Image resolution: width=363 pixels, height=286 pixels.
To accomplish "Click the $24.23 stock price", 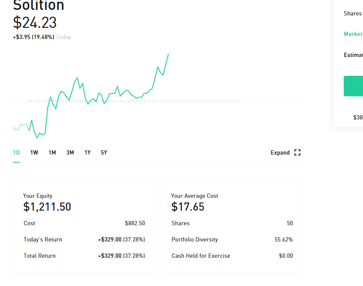I will 35,23.
